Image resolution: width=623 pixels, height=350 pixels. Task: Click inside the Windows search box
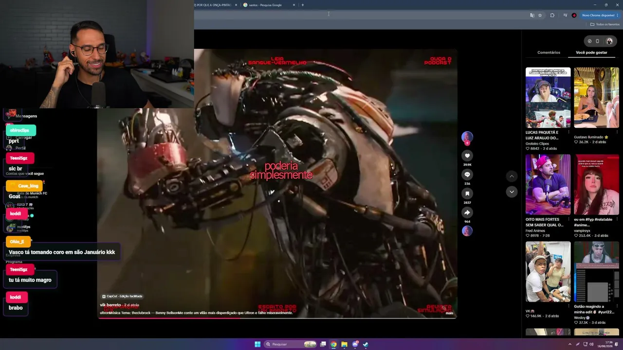click(x=290, y=344)
